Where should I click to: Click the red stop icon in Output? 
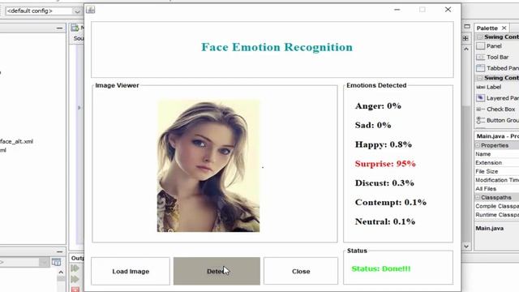click(75, 290)
